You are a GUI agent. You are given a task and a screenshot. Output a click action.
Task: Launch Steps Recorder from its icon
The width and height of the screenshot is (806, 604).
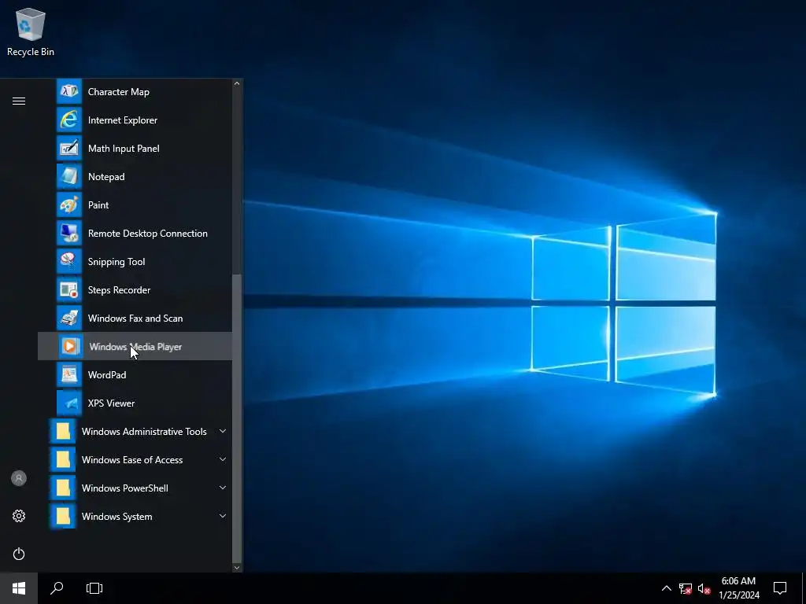click(69, 289)
